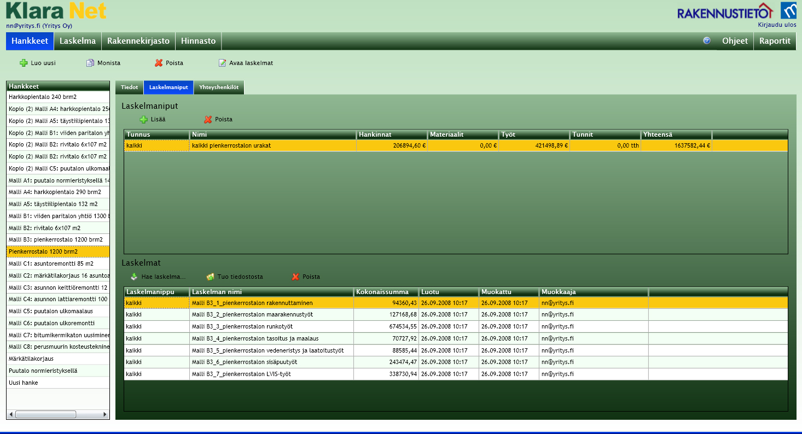Click the sum value 674534,55
Image resolution: width=802 pixels, height=434 pixels.
(x=404, y=326)
